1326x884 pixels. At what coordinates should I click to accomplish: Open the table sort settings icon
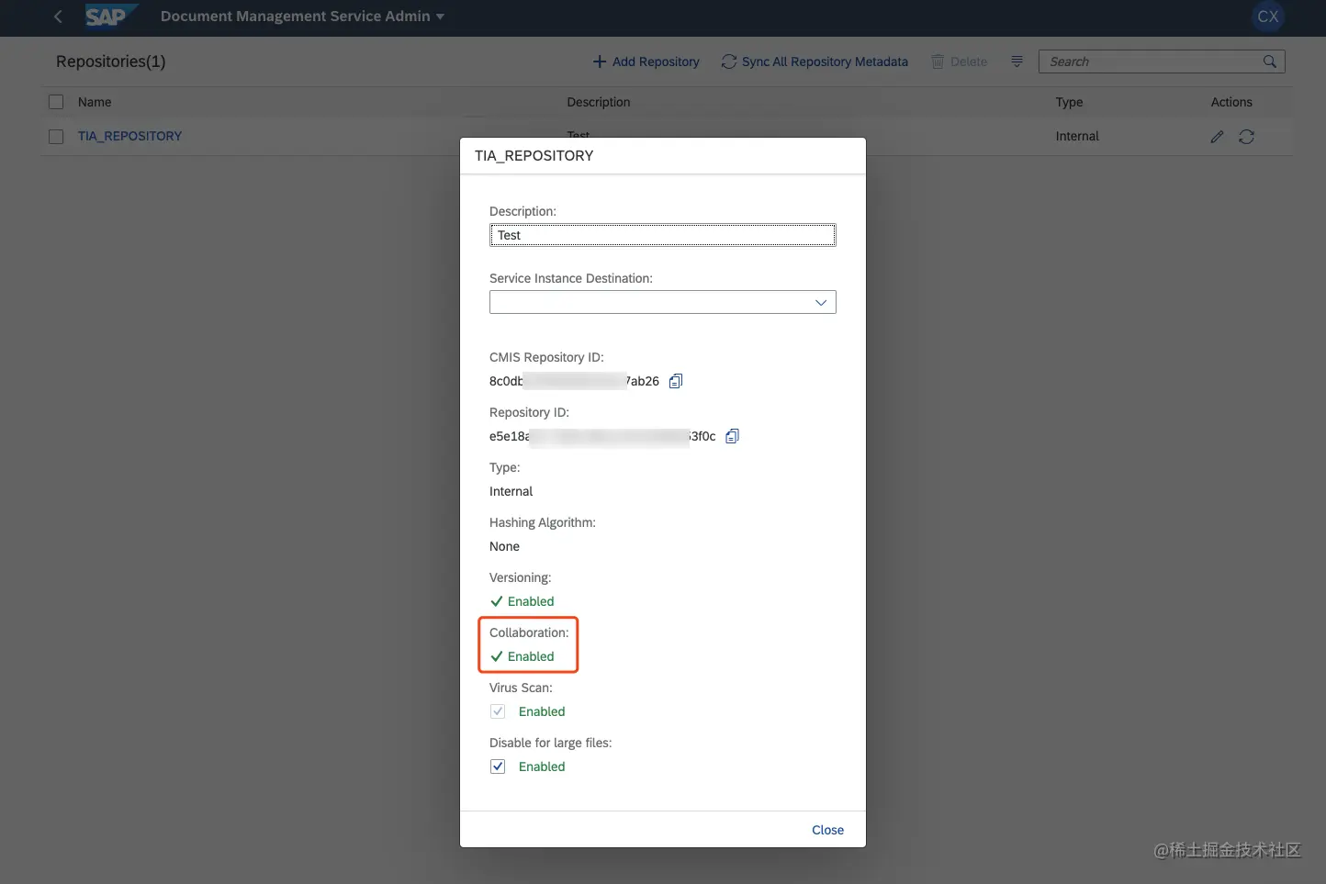(1017, 62)
